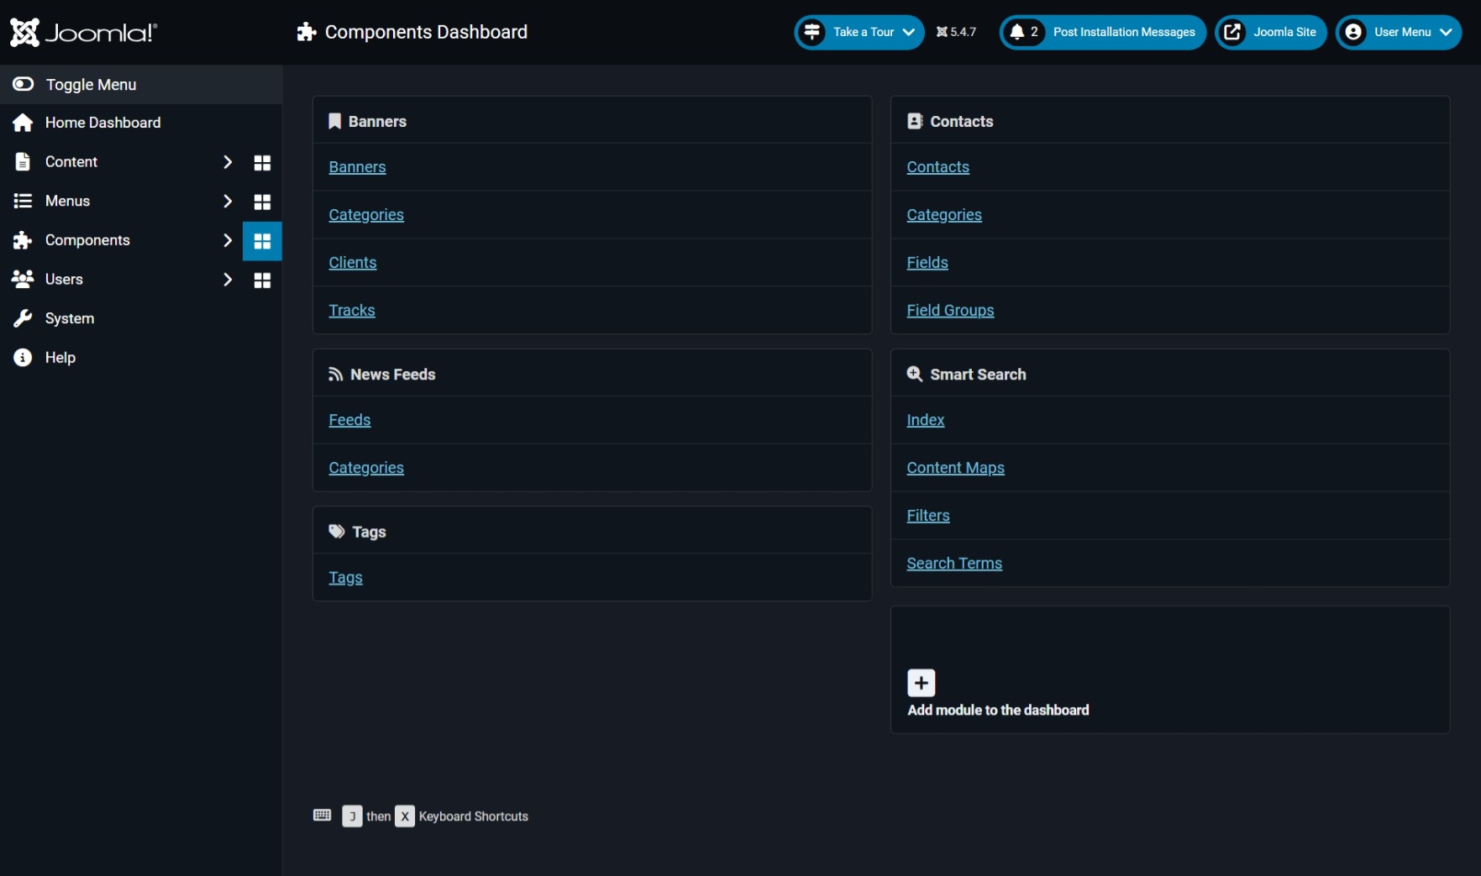This screenshot has width=1481, height=876.
Task: Expand the Menus submenu chevron
Action: pos(227,201)
